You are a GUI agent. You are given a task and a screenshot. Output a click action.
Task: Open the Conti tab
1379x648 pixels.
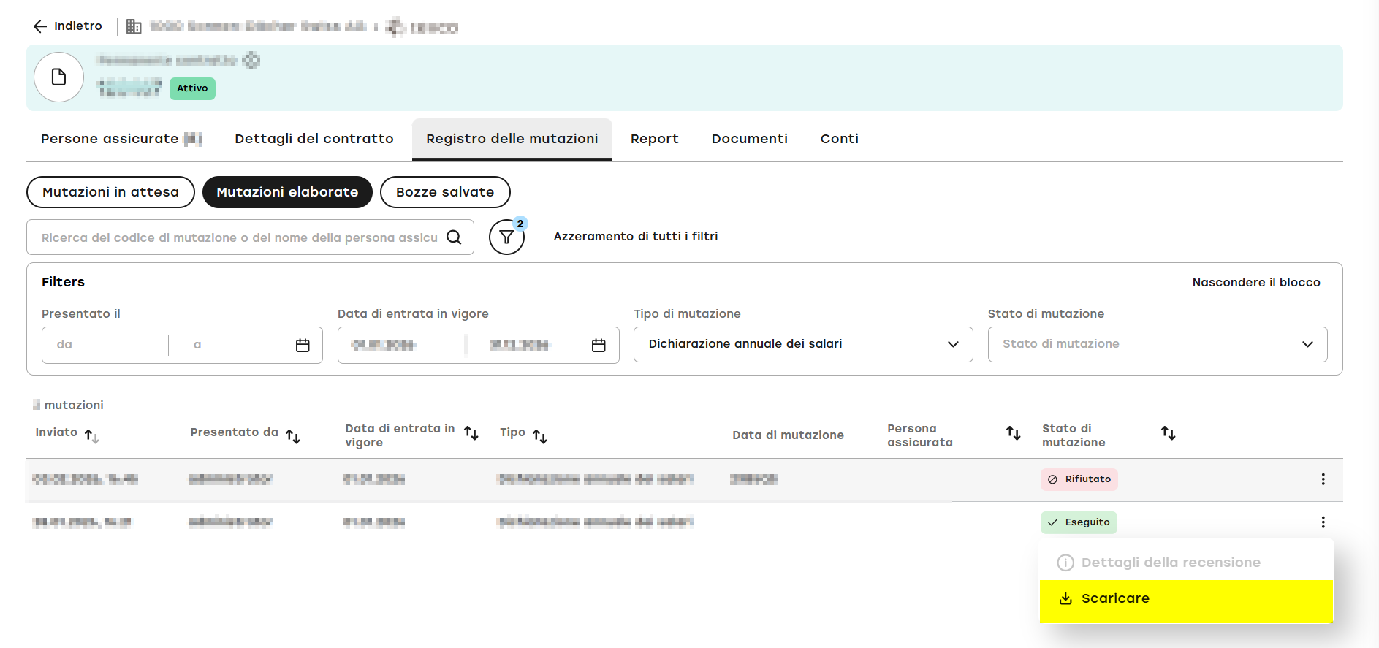coord(840,139)
